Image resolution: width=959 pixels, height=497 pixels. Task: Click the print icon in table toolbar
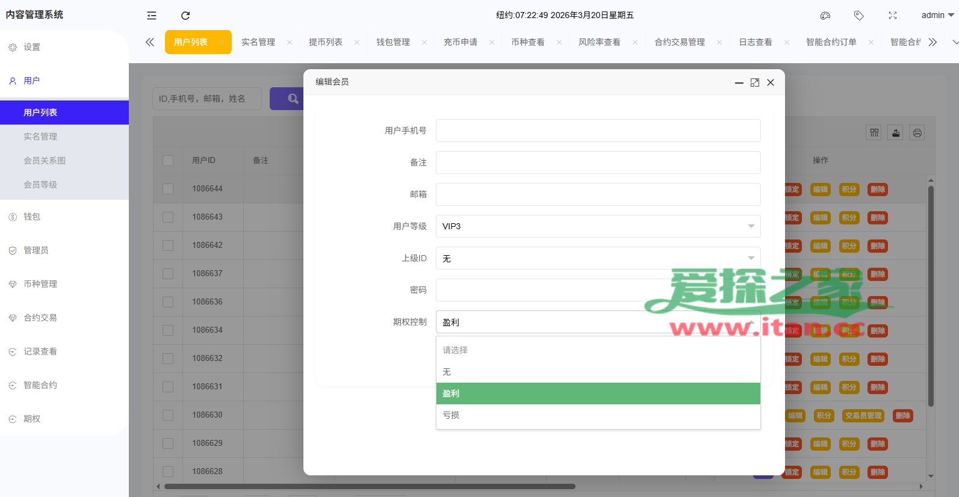tap(917, 133)
